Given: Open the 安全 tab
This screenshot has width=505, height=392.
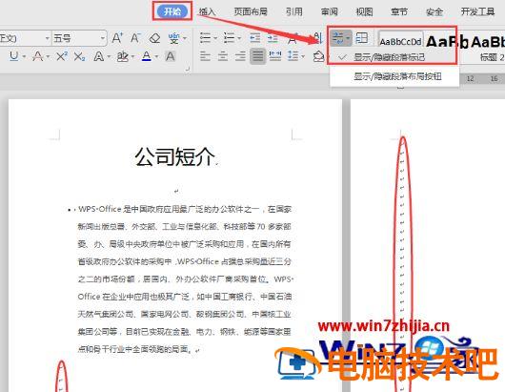Looking at the screenshot, I should click(434, 12).
